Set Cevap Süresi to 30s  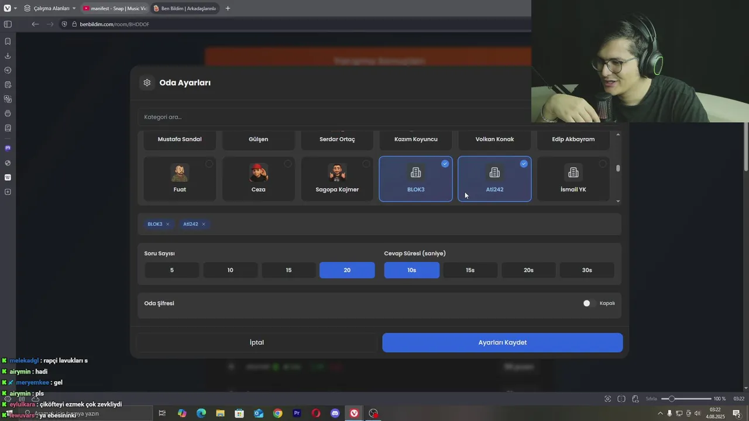587,270
